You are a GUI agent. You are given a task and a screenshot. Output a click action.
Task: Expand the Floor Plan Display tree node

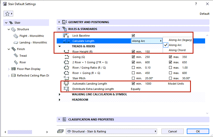tap(9, 69)
